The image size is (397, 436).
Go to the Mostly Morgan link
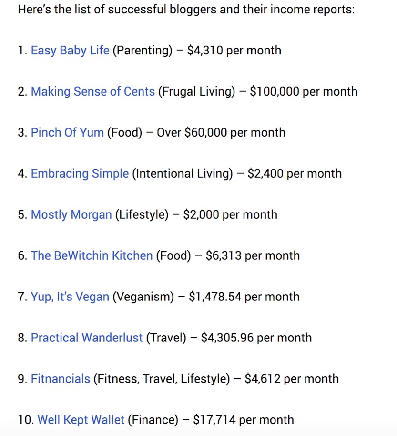[71, 215]
